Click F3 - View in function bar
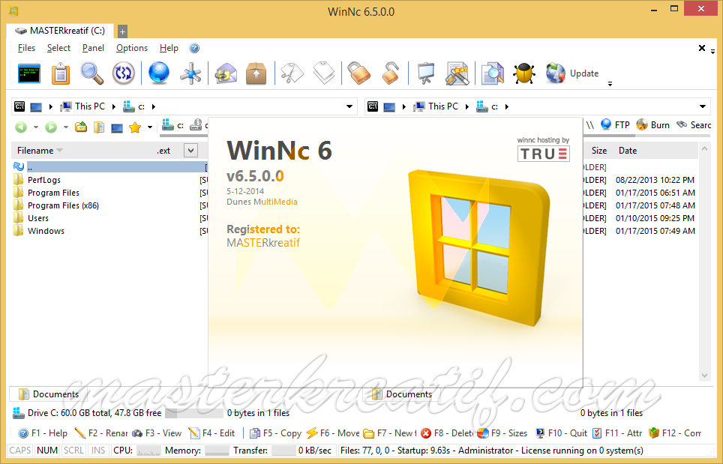This screenshot has width=723, height=464. tap(157, 433)
